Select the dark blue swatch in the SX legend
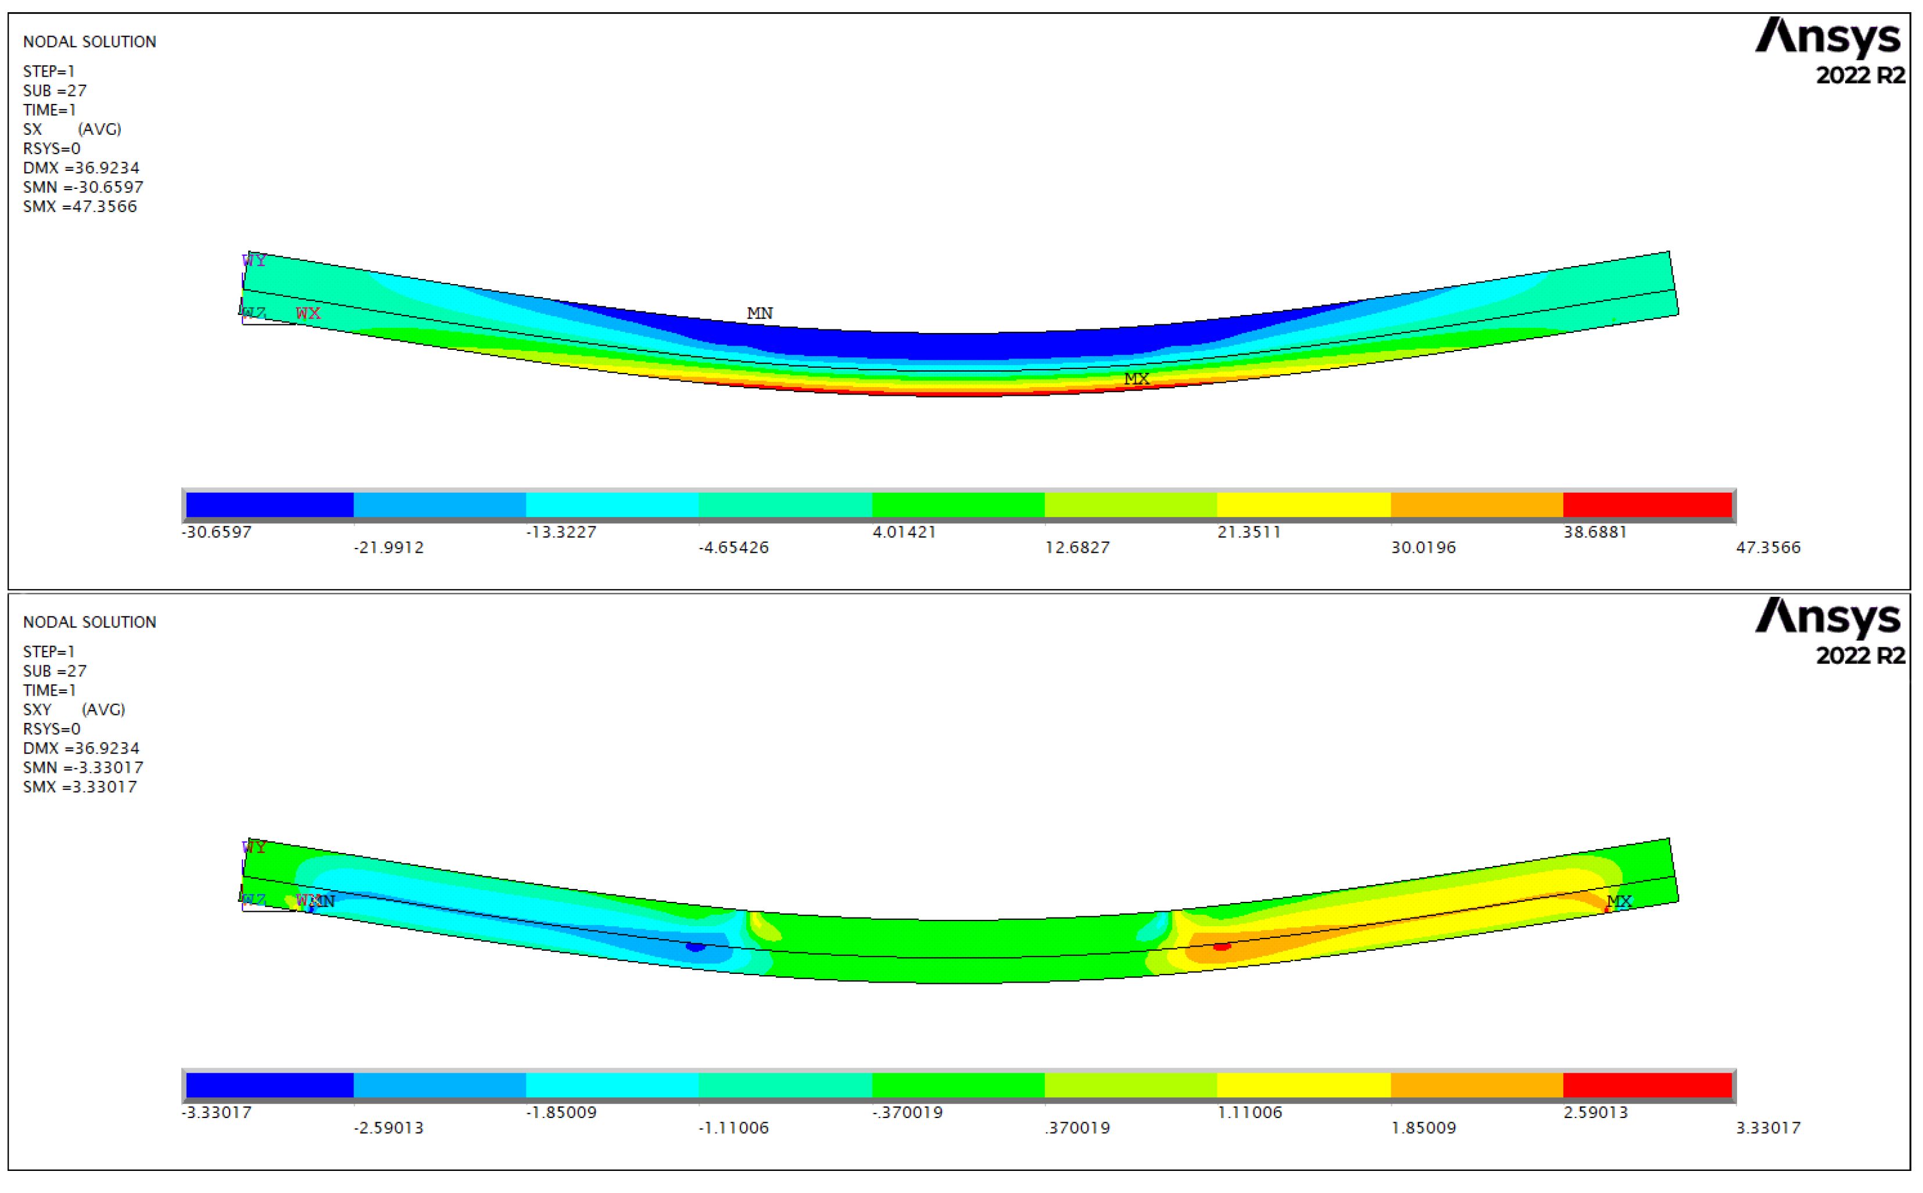The height and width of the screenshot is (1193, 1923). (x=269, y=504)
